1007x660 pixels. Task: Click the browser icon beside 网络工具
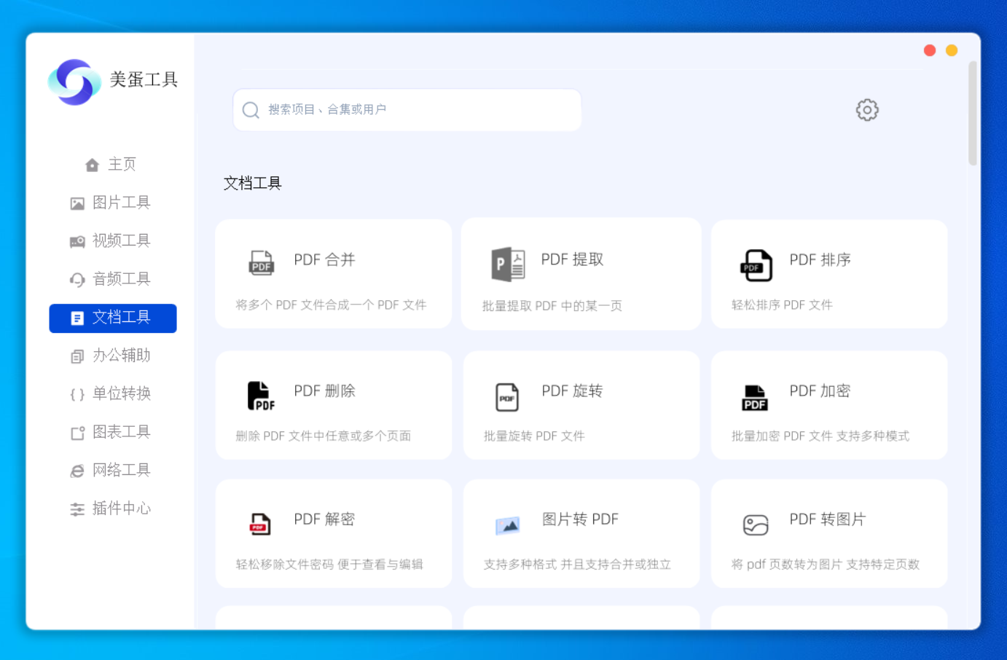click(x=77, y=471)
